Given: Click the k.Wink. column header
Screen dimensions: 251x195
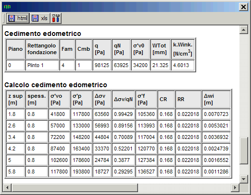Looking at the screenshot, I should (x=183, y=49).
